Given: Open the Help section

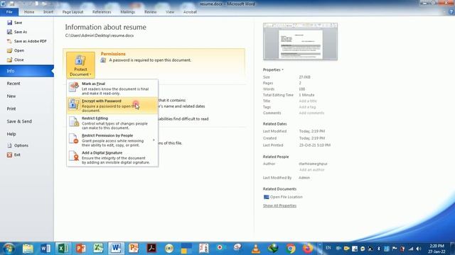Looking at the screenshot, I should pyautogui.click(x=11, y=134).
